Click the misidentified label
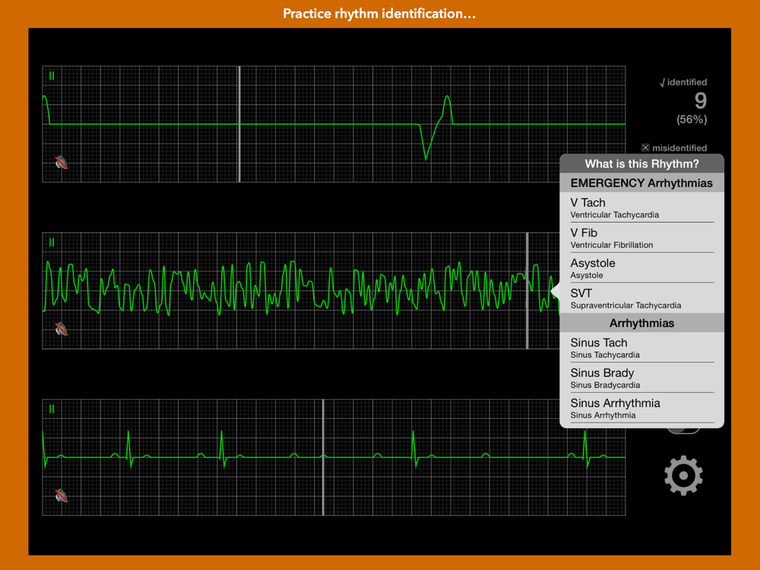760x570 pixels. (x=674, y=148)
